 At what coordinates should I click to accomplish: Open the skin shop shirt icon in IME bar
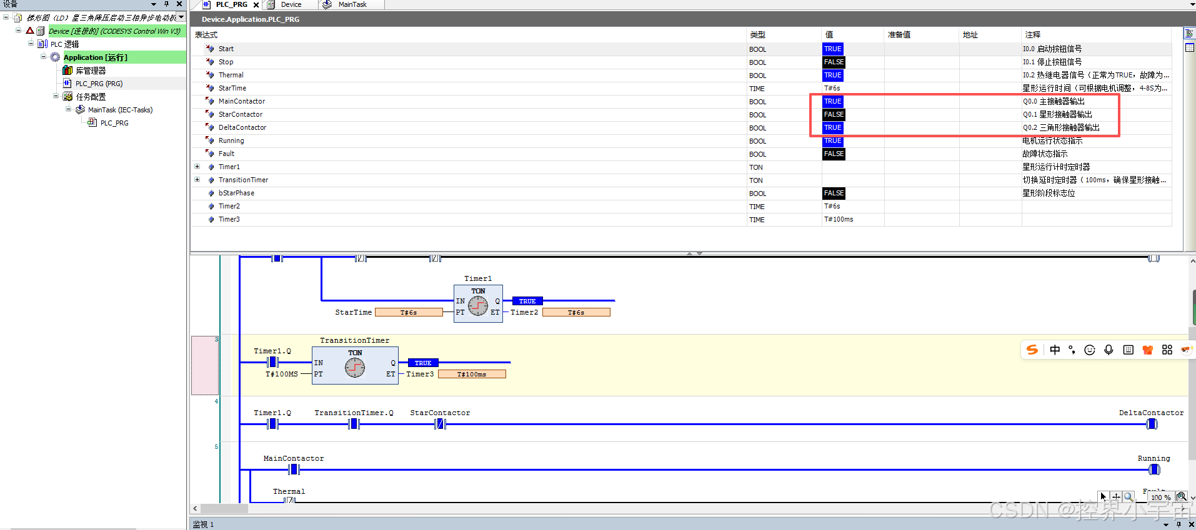[1147, 350]
